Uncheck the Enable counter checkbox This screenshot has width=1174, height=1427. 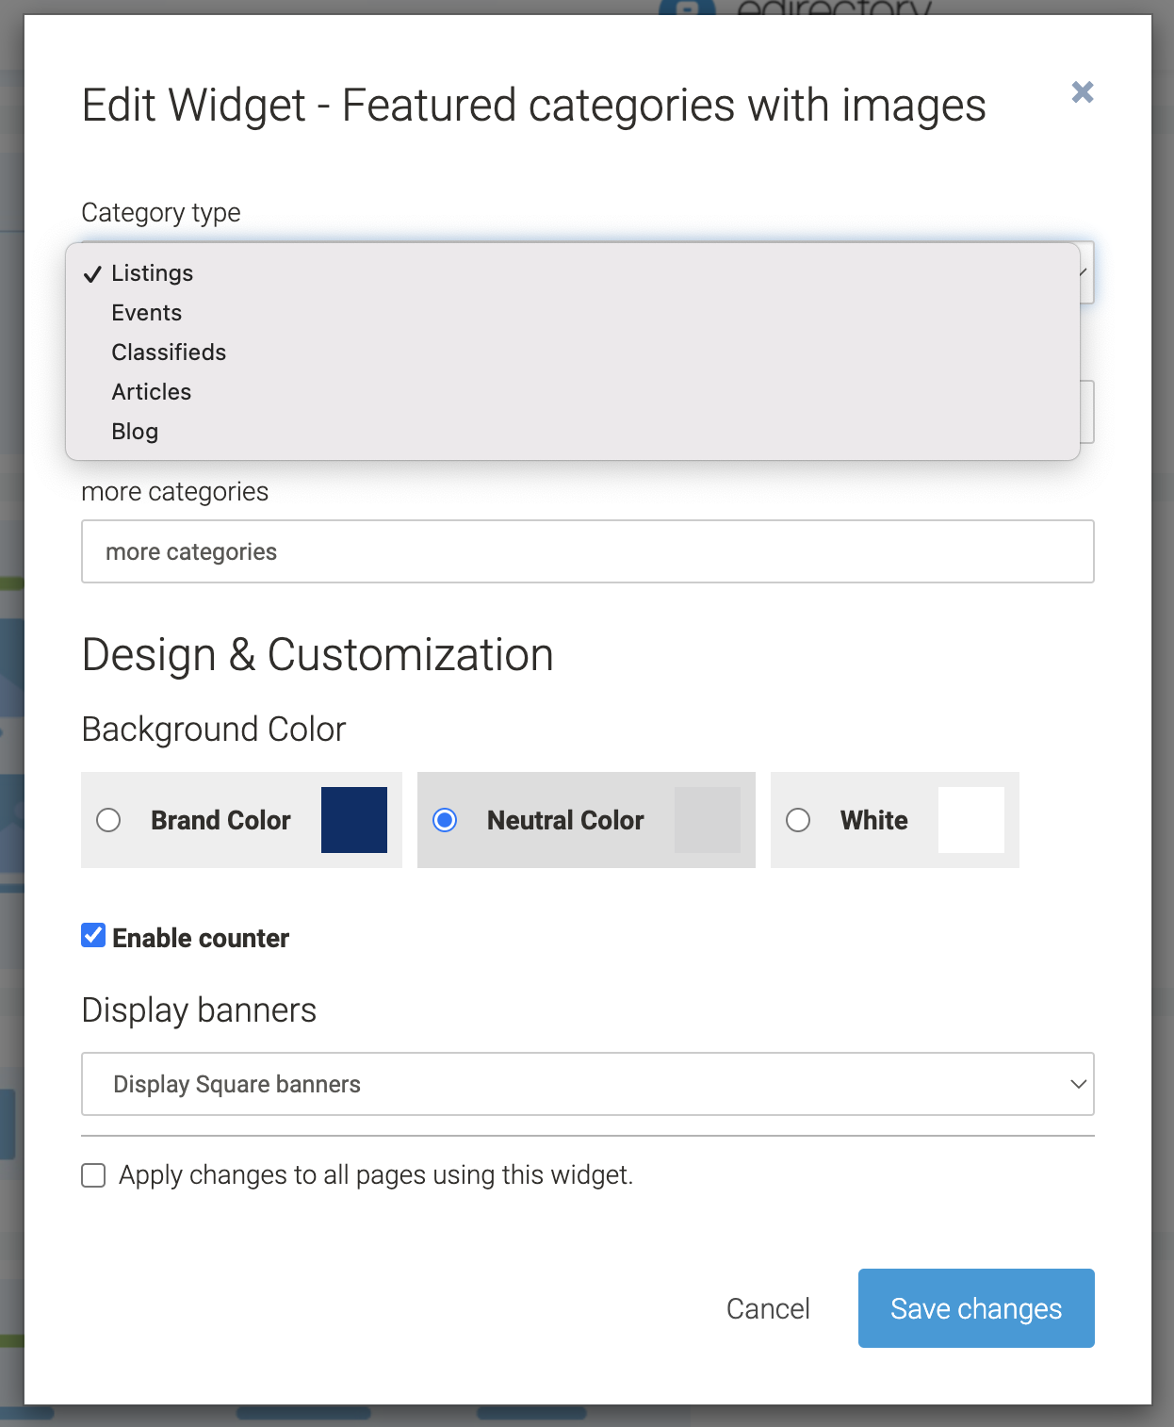click(x=93, y=936)
